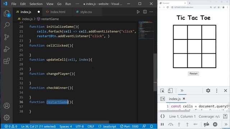Open the Accounts menu in activity bar
This screenshot has width=230, height=129.
7,106
